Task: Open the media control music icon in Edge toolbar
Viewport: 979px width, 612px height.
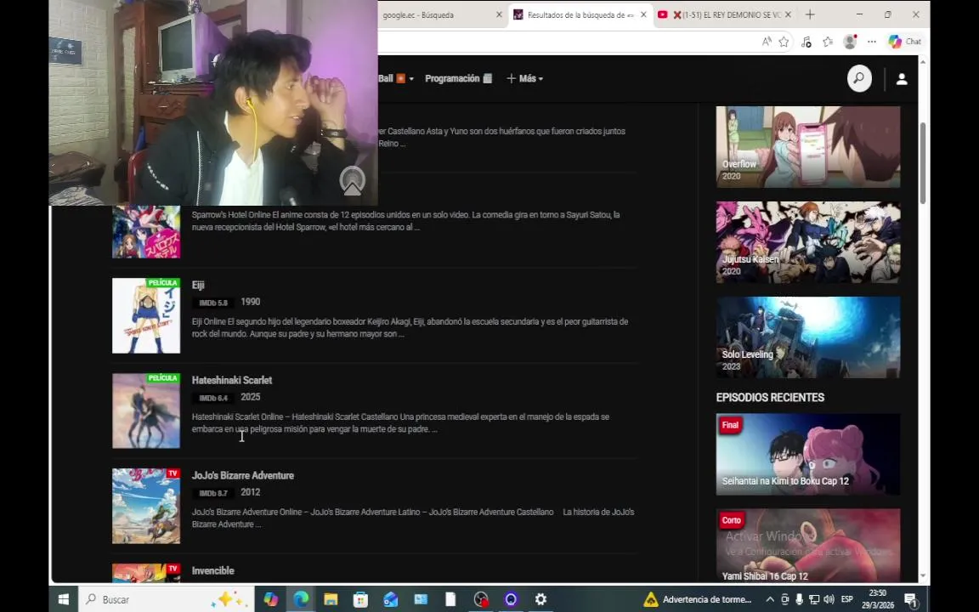Action: coord(806,42)
